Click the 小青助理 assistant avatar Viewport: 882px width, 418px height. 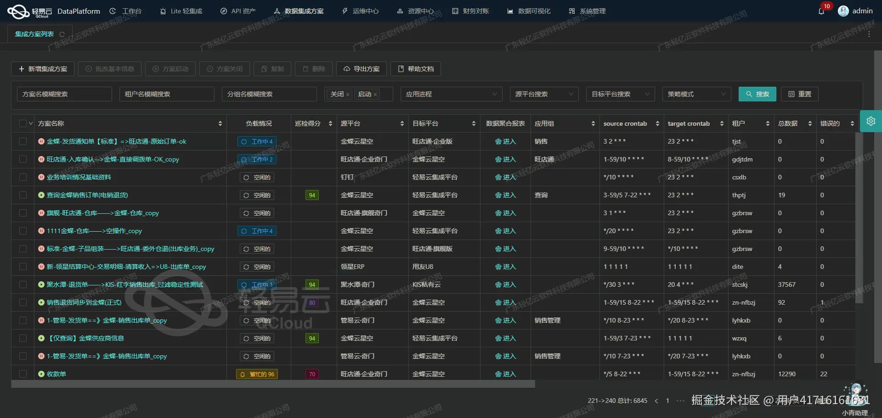[855, 394]
